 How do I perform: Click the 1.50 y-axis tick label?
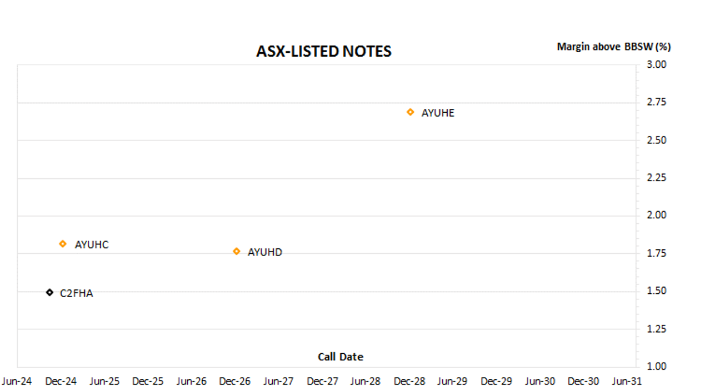point(656,291)
